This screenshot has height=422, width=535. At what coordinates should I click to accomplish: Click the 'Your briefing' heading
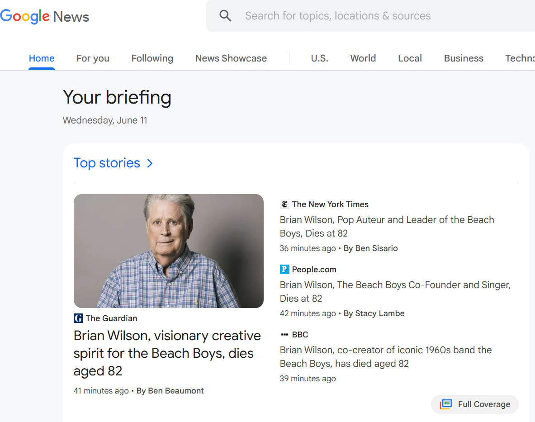pyautogui.click(x=117, y=98)
